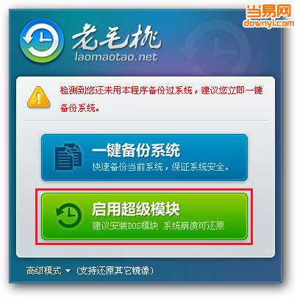Click the 备份系统。 second warning line
This screenshot has height=298, width=297.
(80, 108)
